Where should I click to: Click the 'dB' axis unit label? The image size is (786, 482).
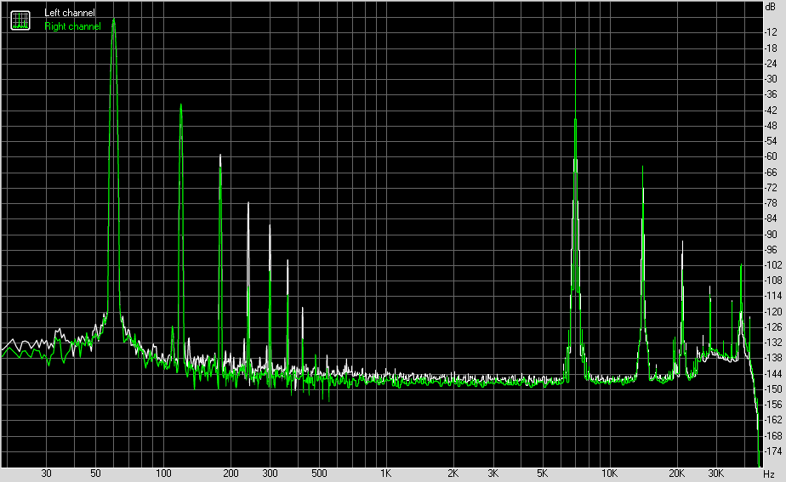pos(770,7)
